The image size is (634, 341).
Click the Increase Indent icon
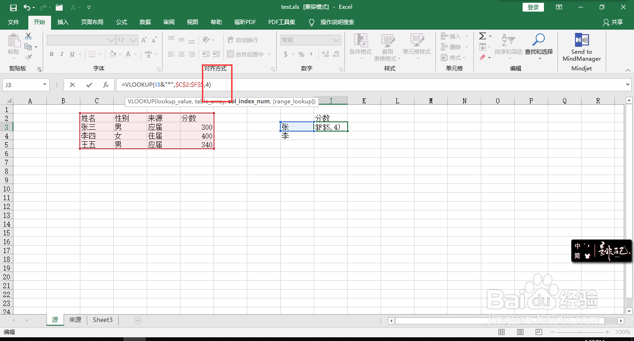[x=217, y=54]
